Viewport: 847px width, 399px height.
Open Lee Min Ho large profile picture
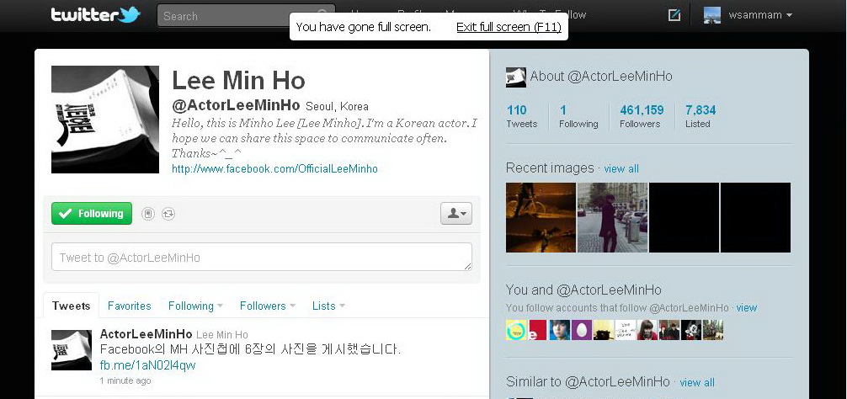(x=105, y=120)
